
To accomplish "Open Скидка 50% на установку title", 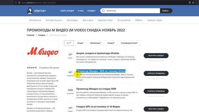I will [x=98, y=106].
